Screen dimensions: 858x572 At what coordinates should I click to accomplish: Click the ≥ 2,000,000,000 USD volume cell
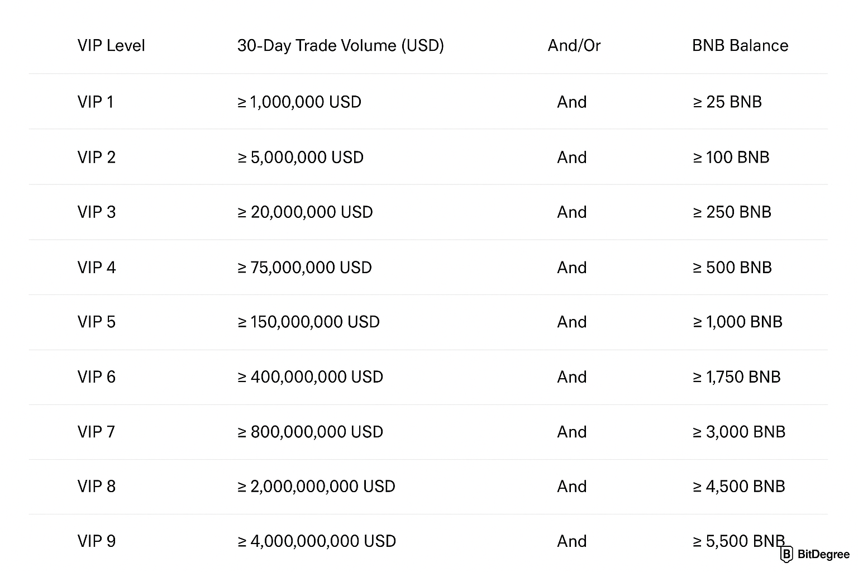tap(316, 486)
